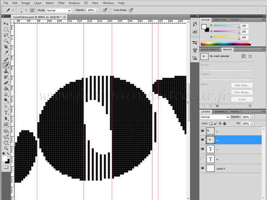Pick a color from the spectrum ramp
The height and width of the screenshot is (200, 267).
coord(226,44)
